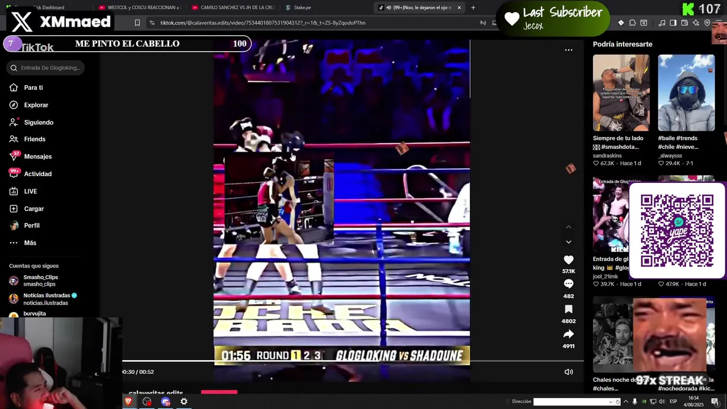Go to previous video arrow
Viewport: 727px width, 409px height.
569,227
